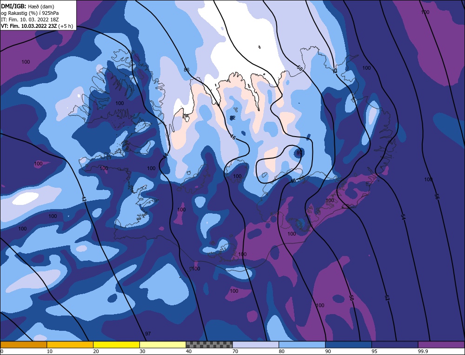
Task: Click the checkered gray 40–70 legend swatch
Action: 209,344
